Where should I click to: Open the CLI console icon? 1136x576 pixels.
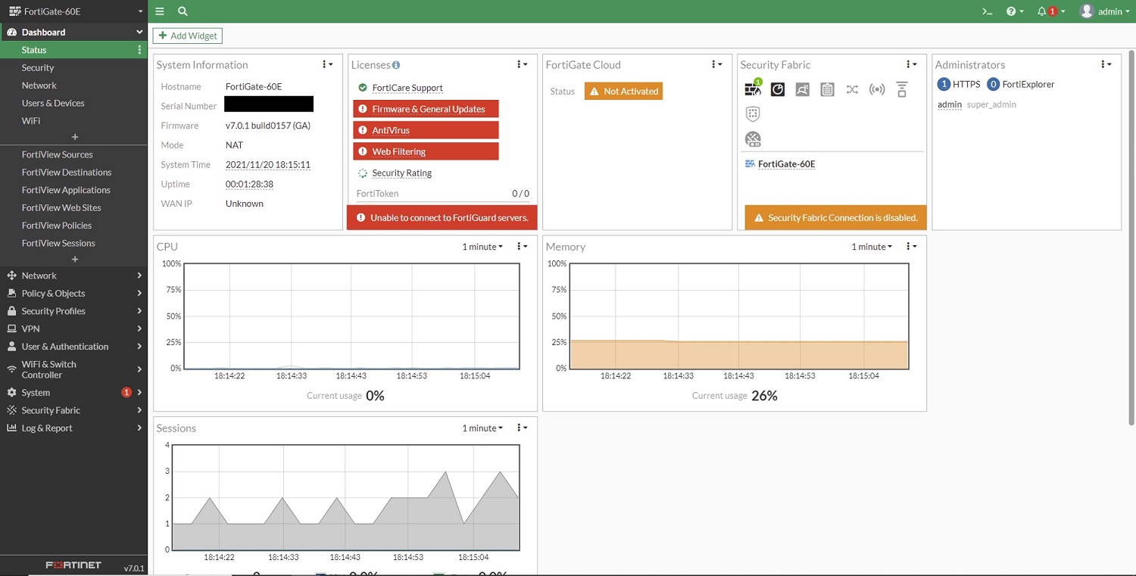[x=987, y=11]
